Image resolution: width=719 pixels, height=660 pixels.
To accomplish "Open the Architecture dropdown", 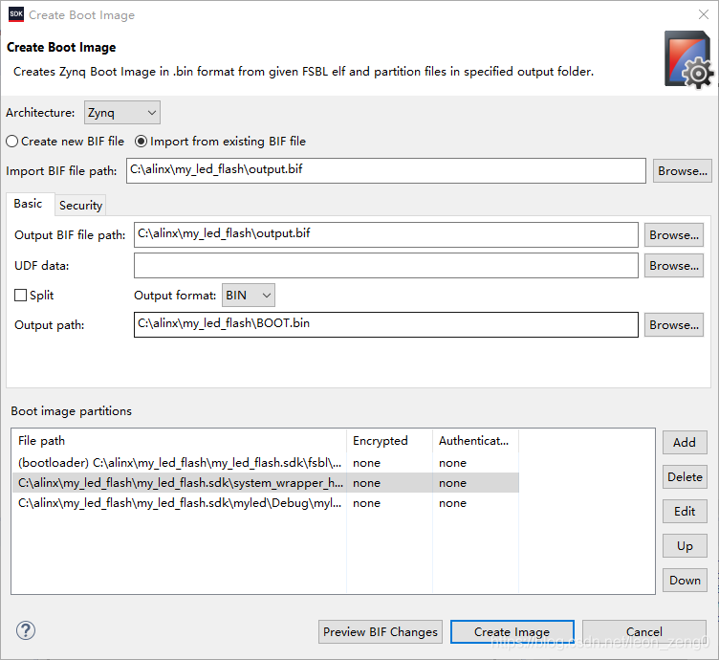I will click(122, 113).
